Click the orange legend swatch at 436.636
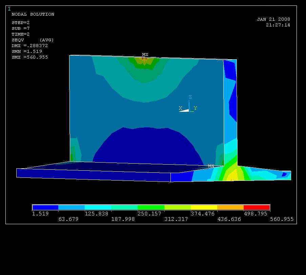Screen dimensions: 306x275 tap(230, 207)
